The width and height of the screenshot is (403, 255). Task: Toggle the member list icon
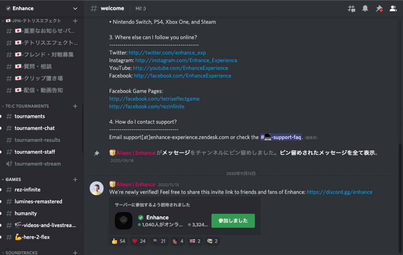coord(393,8)
